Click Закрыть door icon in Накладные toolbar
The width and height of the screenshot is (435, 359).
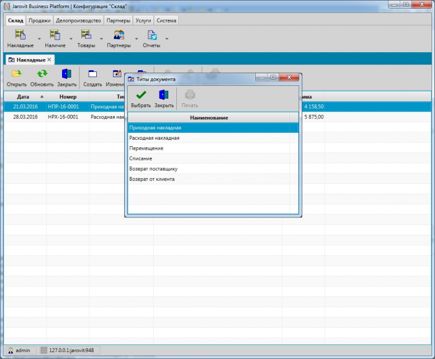[x=67, y=74]
